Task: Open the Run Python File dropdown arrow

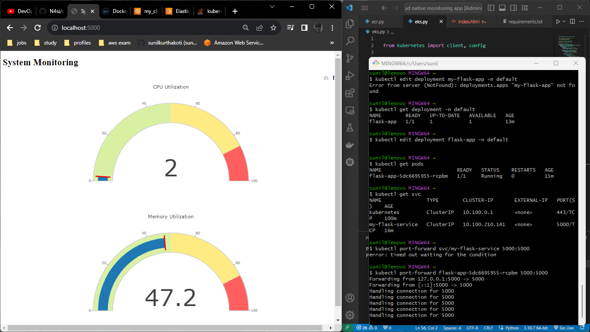Action: pos(564,21)
